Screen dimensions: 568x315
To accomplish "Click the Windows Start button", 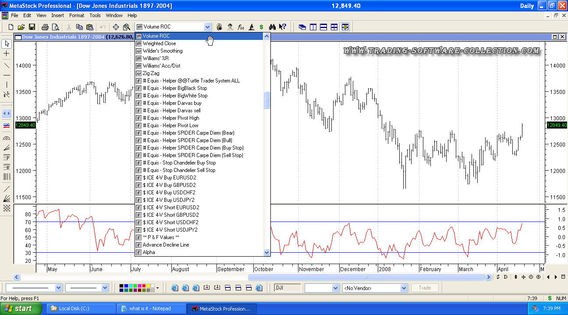I will tap(21, 308).
